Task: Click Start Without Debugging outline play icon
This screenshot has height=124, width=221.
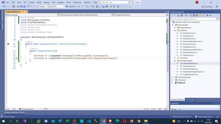Action: click(79, 7)
